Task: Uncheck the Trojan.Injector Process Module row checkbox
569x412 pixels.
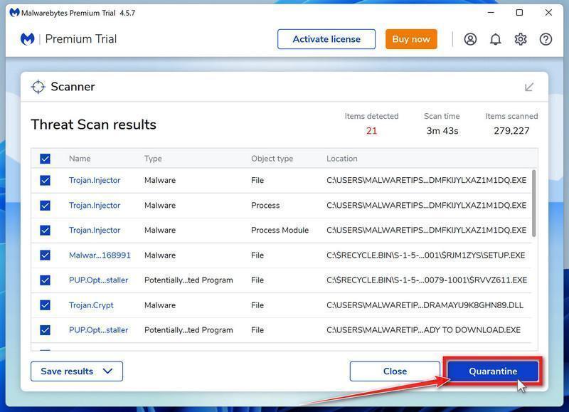Action: tap(45, 230)
